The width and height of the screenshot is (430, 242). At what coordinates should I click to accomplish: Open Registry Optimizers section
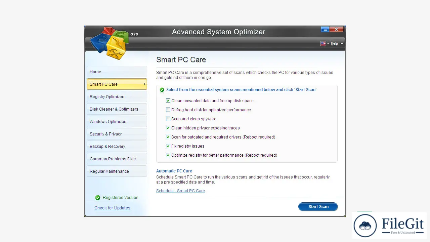pyautogui.click(x=117, y=96)
